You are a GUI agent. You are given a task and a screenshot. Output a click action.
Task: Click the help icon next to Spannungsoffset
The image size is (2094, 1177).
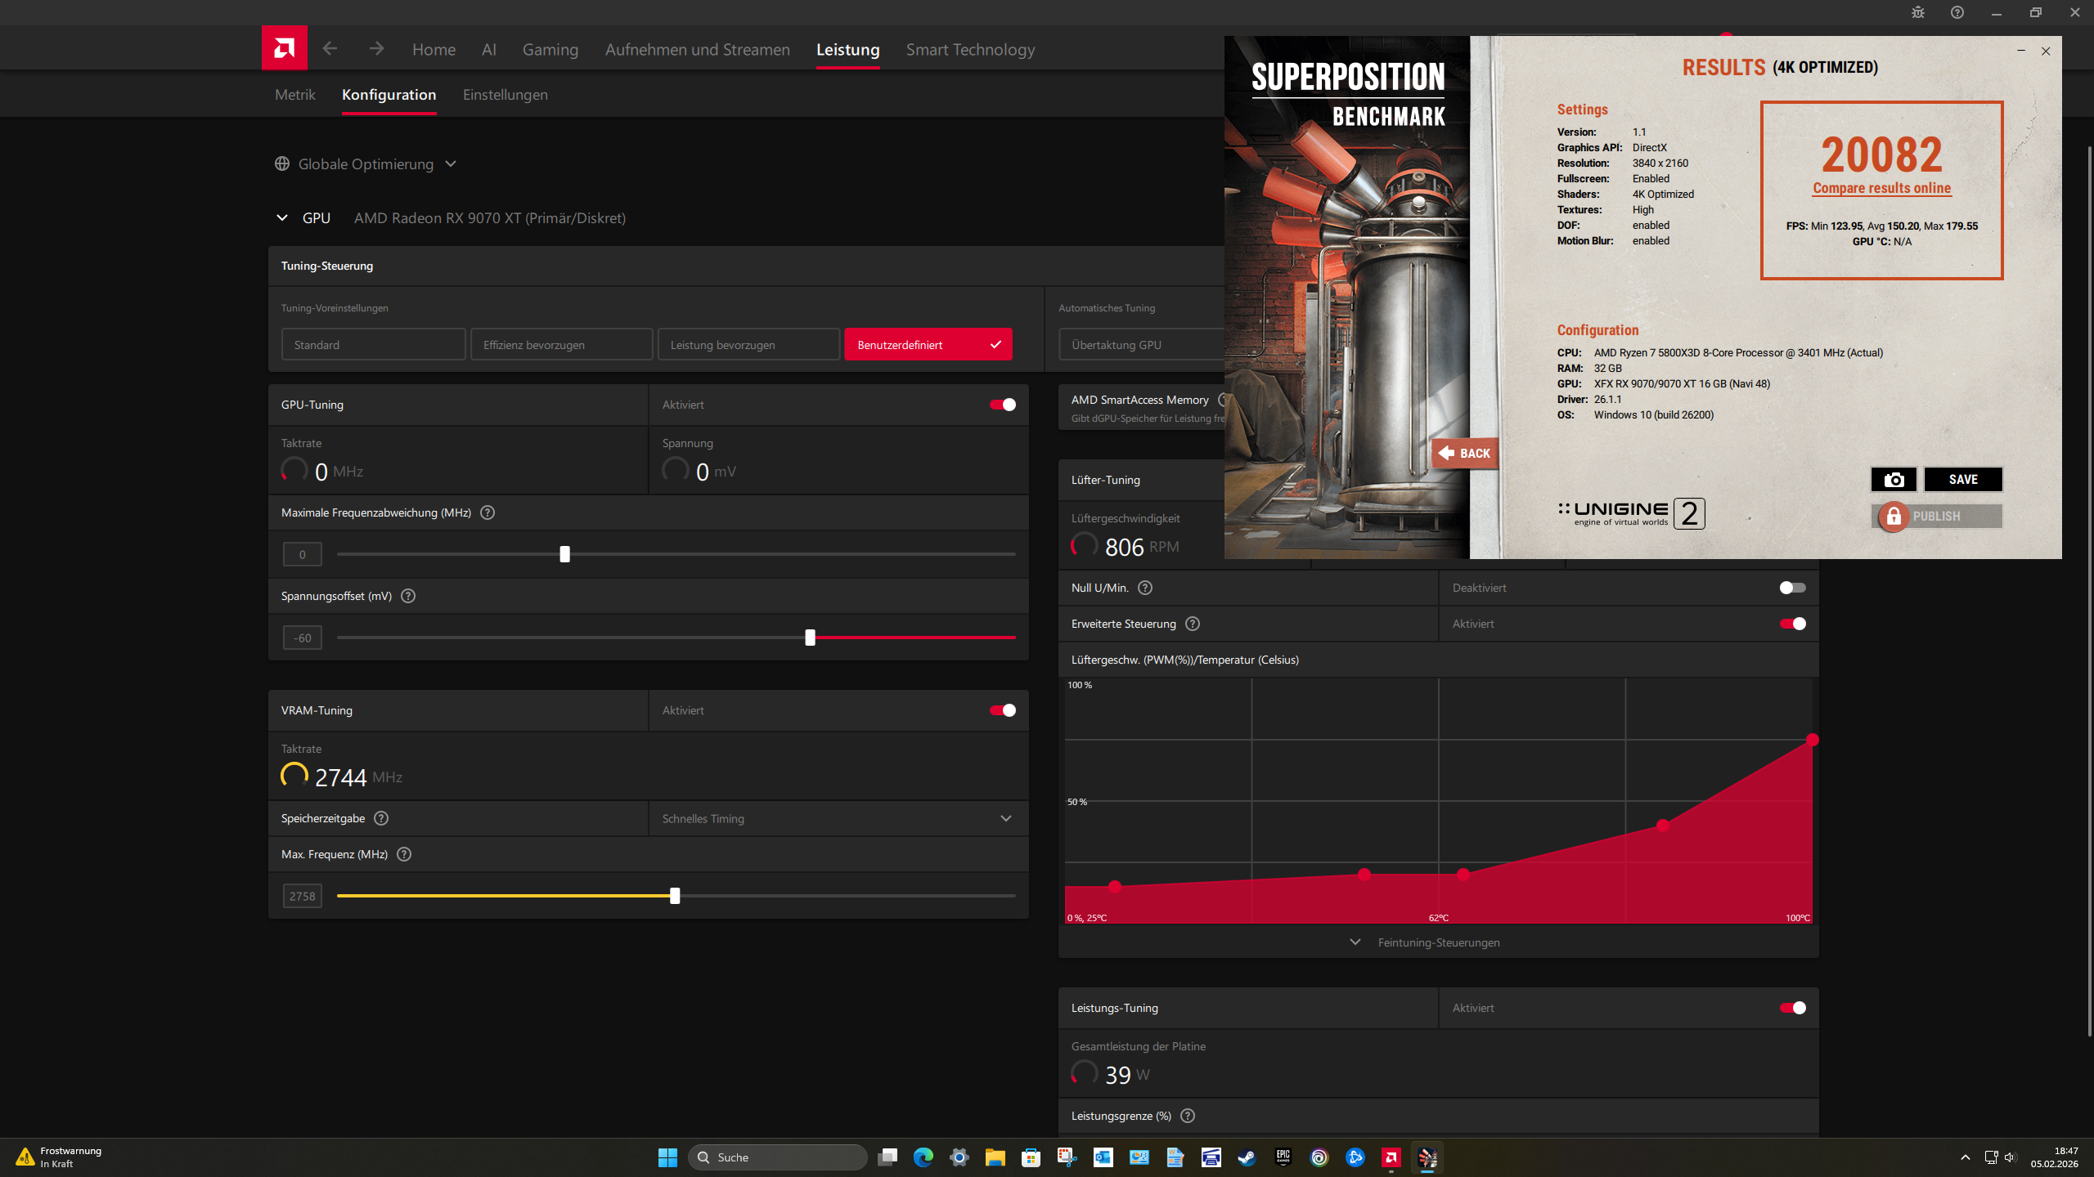coord(407,596)
